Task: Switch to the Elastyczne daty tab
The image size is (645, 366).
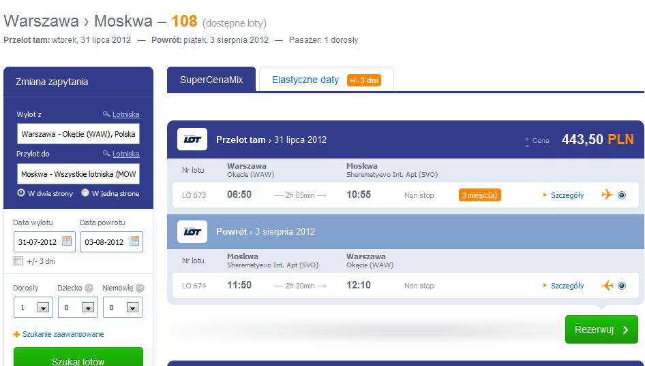Action: tap(326, 80)
